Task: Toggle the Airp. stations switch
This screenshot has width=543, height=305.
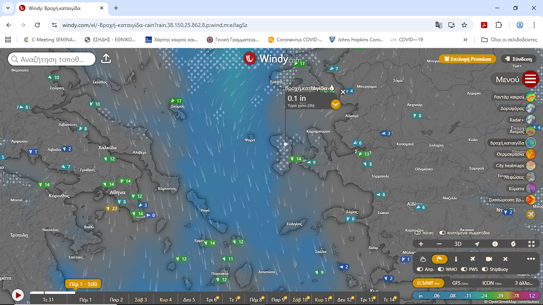Action: 420,269
